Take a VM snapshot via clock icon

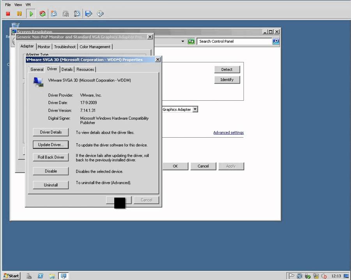[54, 14]
